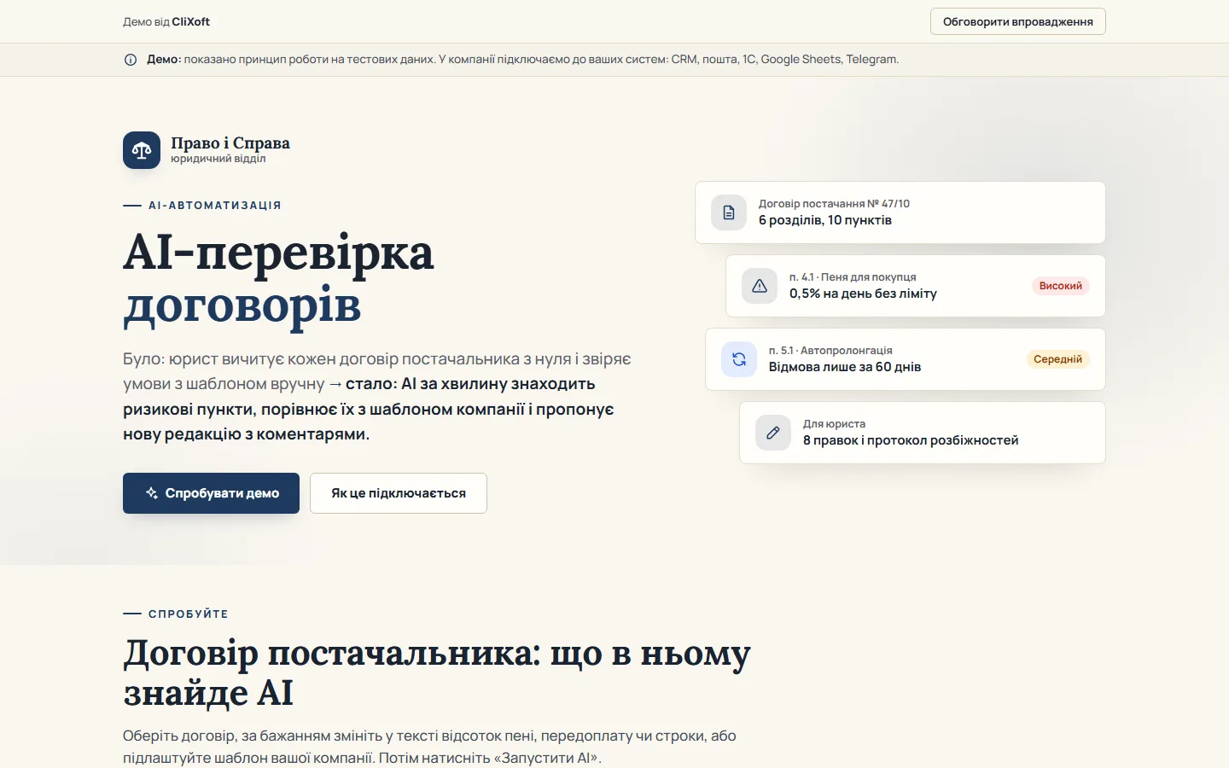
Task: Click the Договір постачання № 47/10 label
Action: pos(834,204)
